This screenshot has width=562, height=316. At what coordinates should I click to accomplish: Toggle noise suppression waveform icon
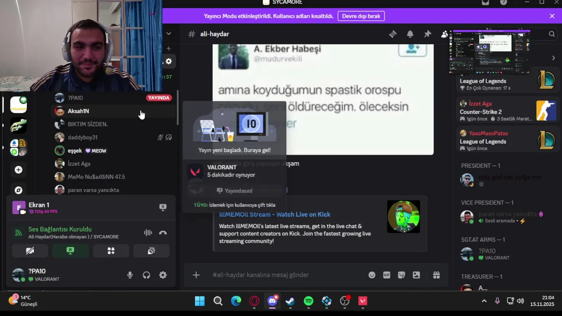(148, 233)
